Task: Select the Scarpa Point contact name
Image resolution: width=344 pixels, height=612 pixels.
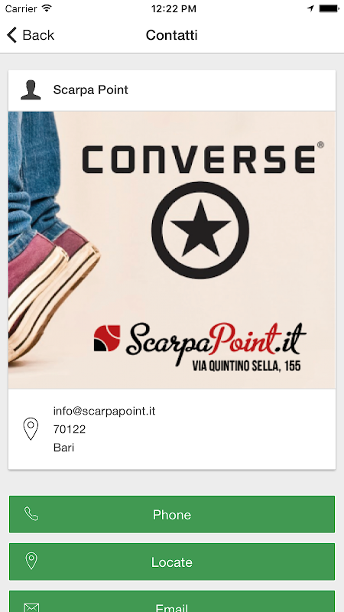Action: 90,90
